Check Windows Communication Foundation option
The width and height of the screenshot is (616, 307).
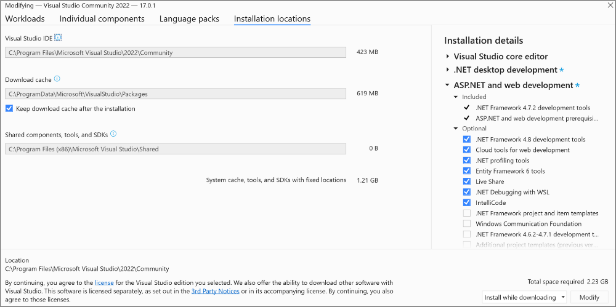467,224
